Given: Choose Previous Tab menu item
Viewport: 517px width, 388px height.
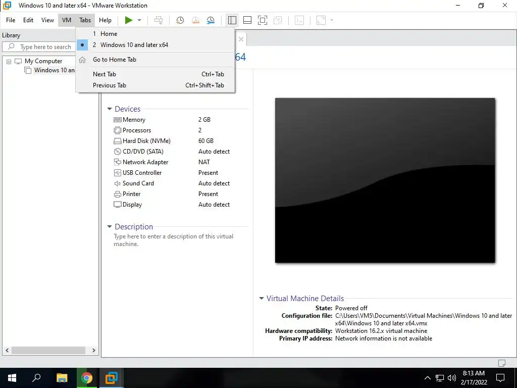Looking at the screenshot, I should pos(156,85).
